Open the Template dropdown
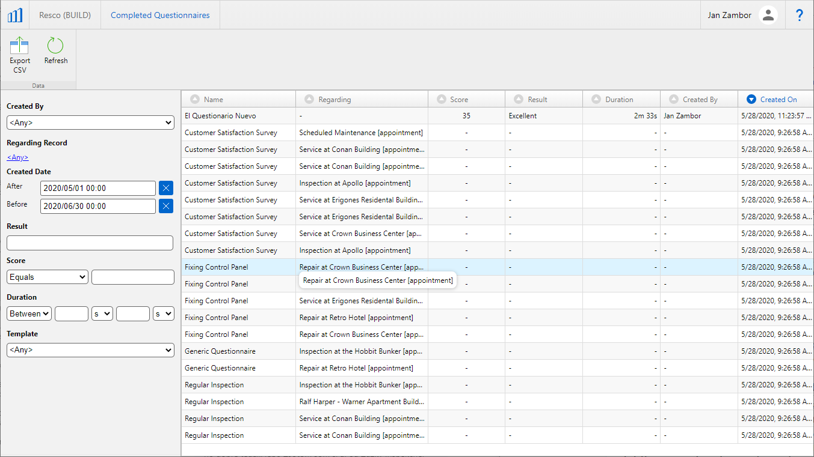This screenshot has height=457, width=814. pyautogui.click(x=90, y=350)
